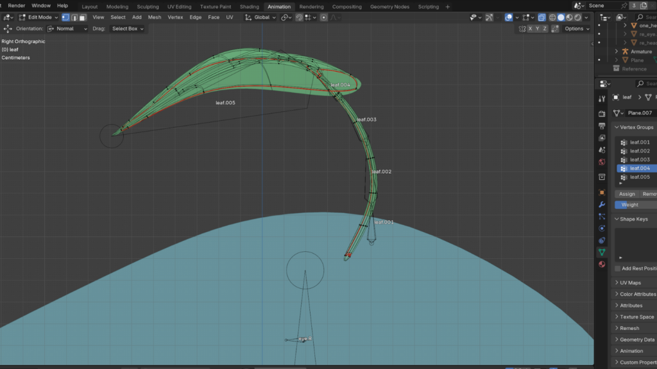Select face select mode
The image size is (657, 369).
pyautogui.click(x=83, y=17)
